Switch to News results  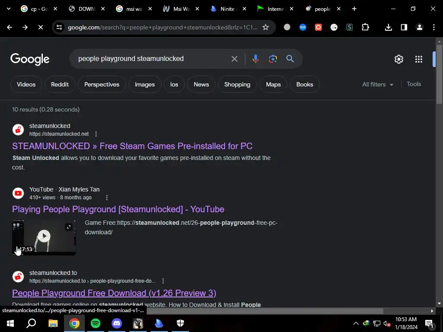point(201,84)
